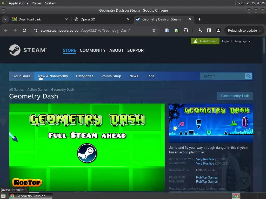This screenshot has width=266, height=199.
Task: Go to Points Shop
Action: click(111, 76)
